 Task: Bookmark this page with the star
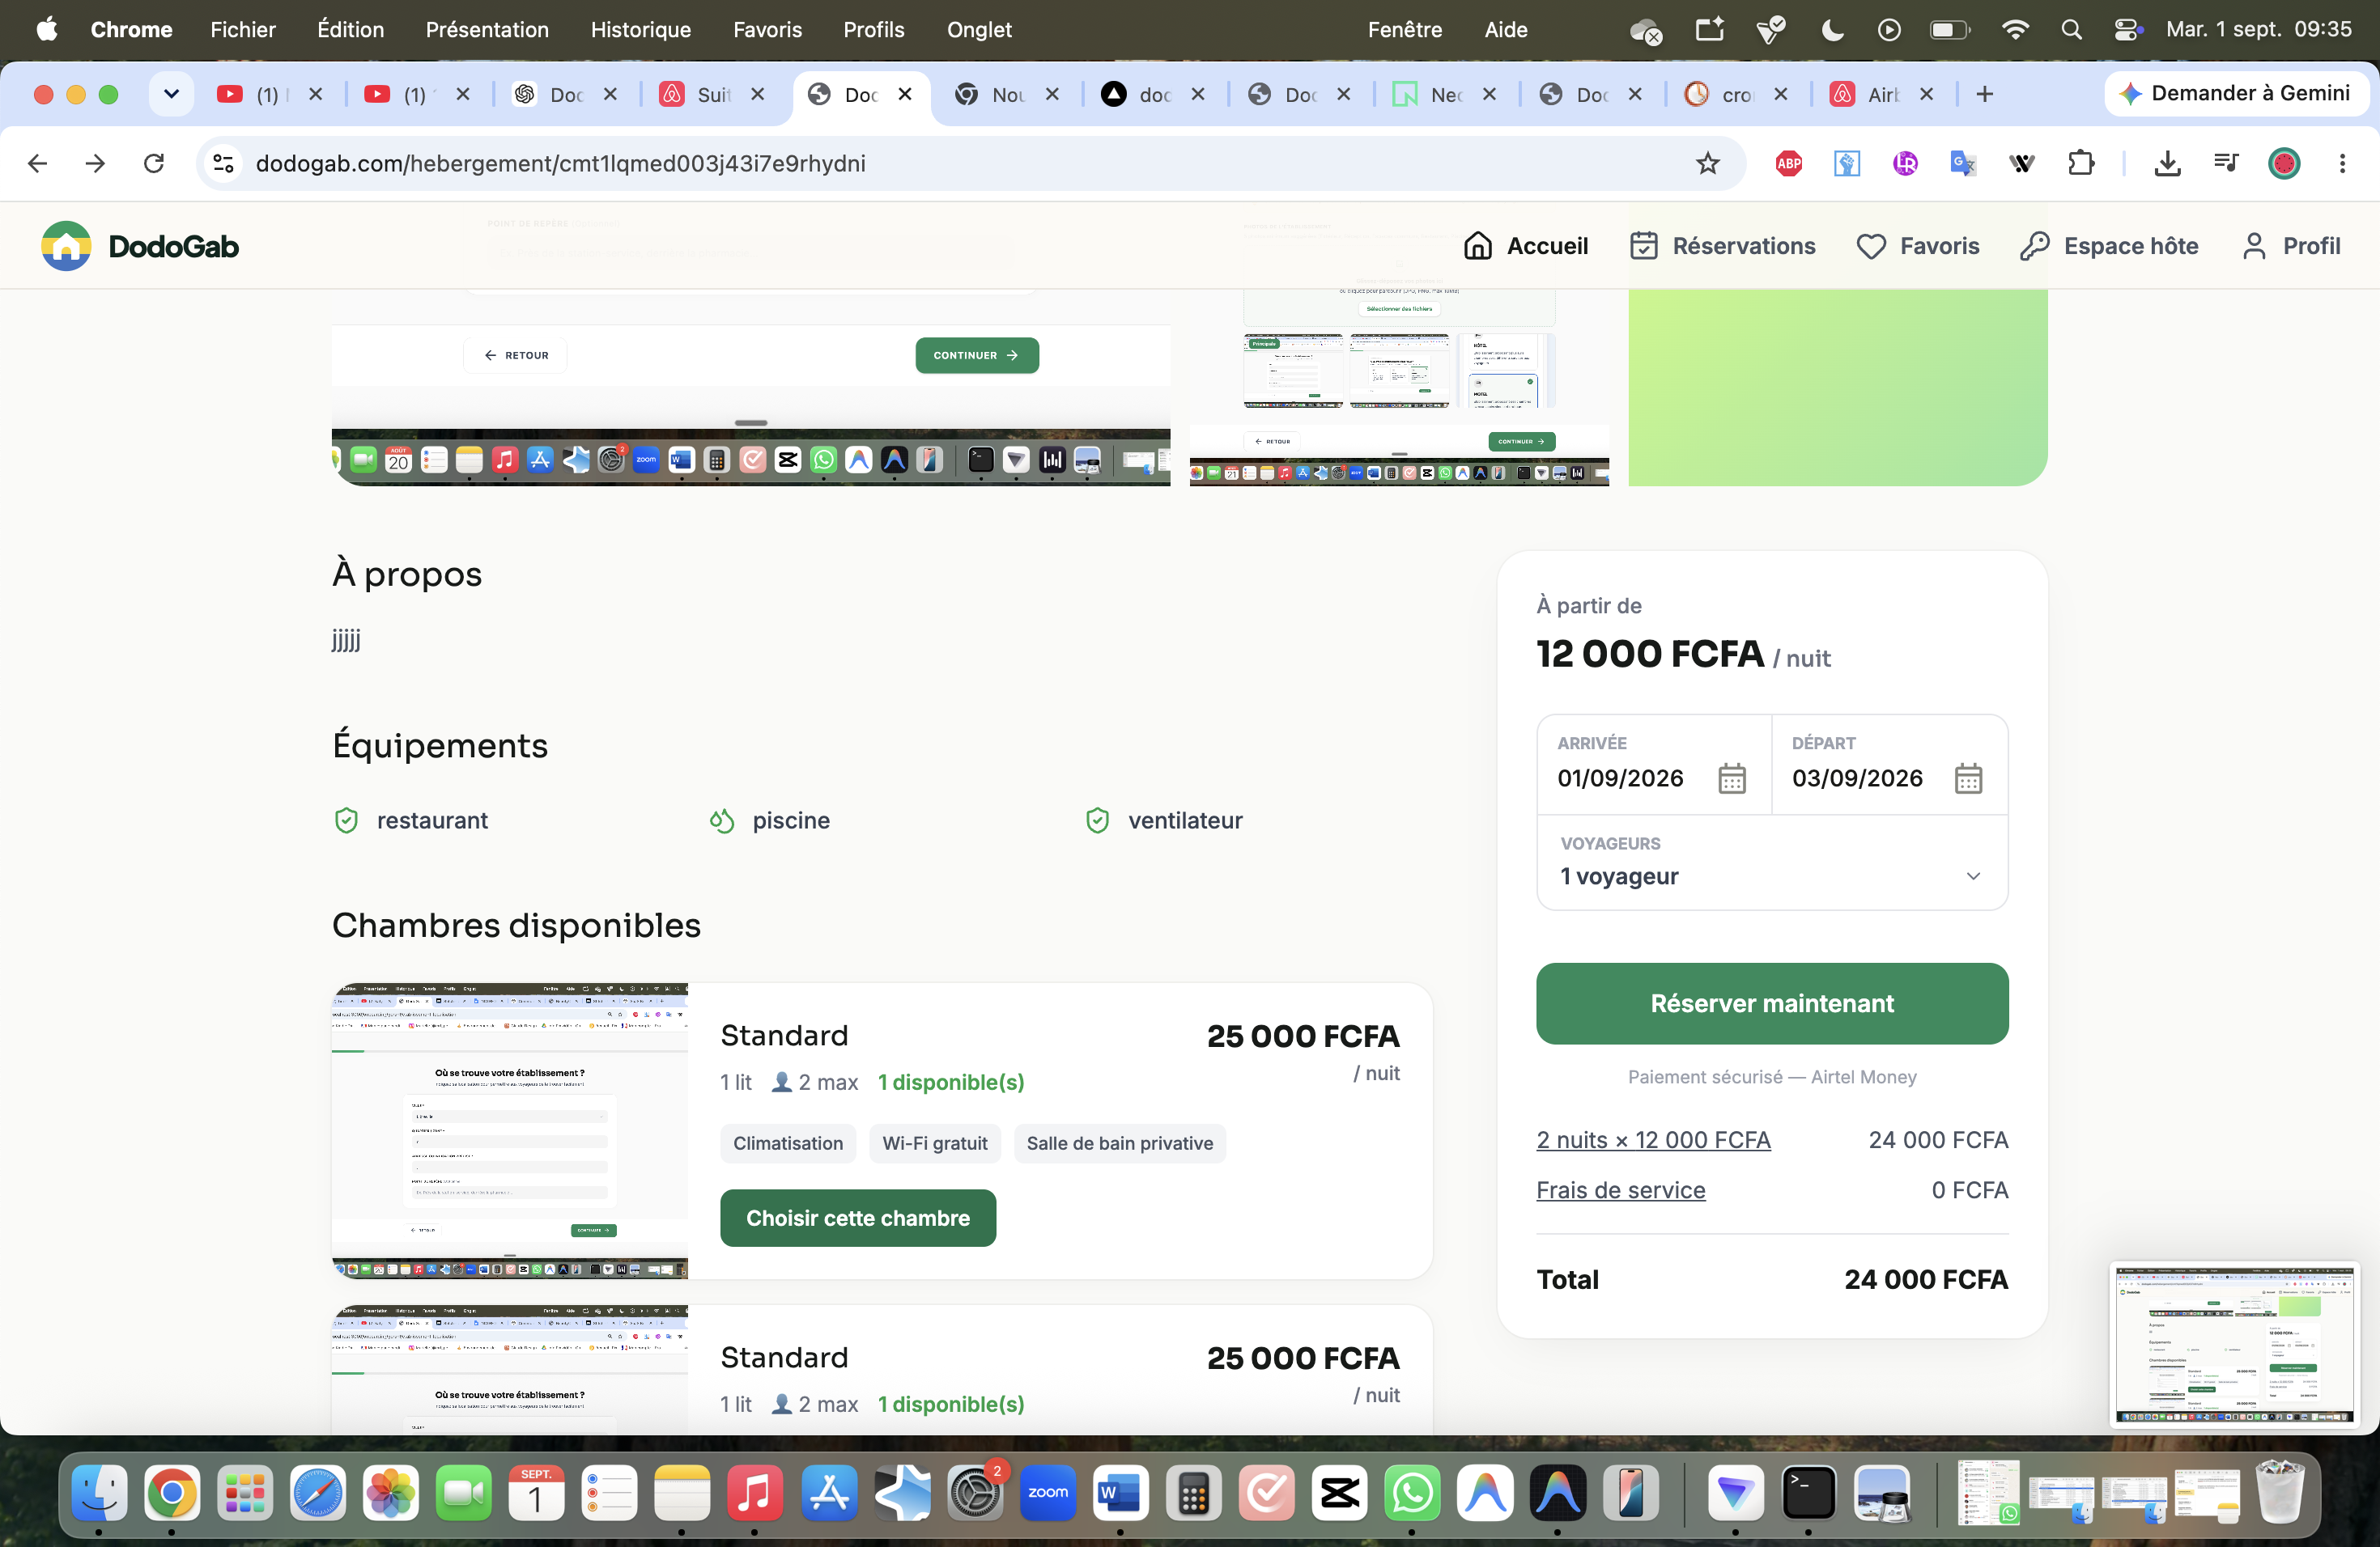1707,163
